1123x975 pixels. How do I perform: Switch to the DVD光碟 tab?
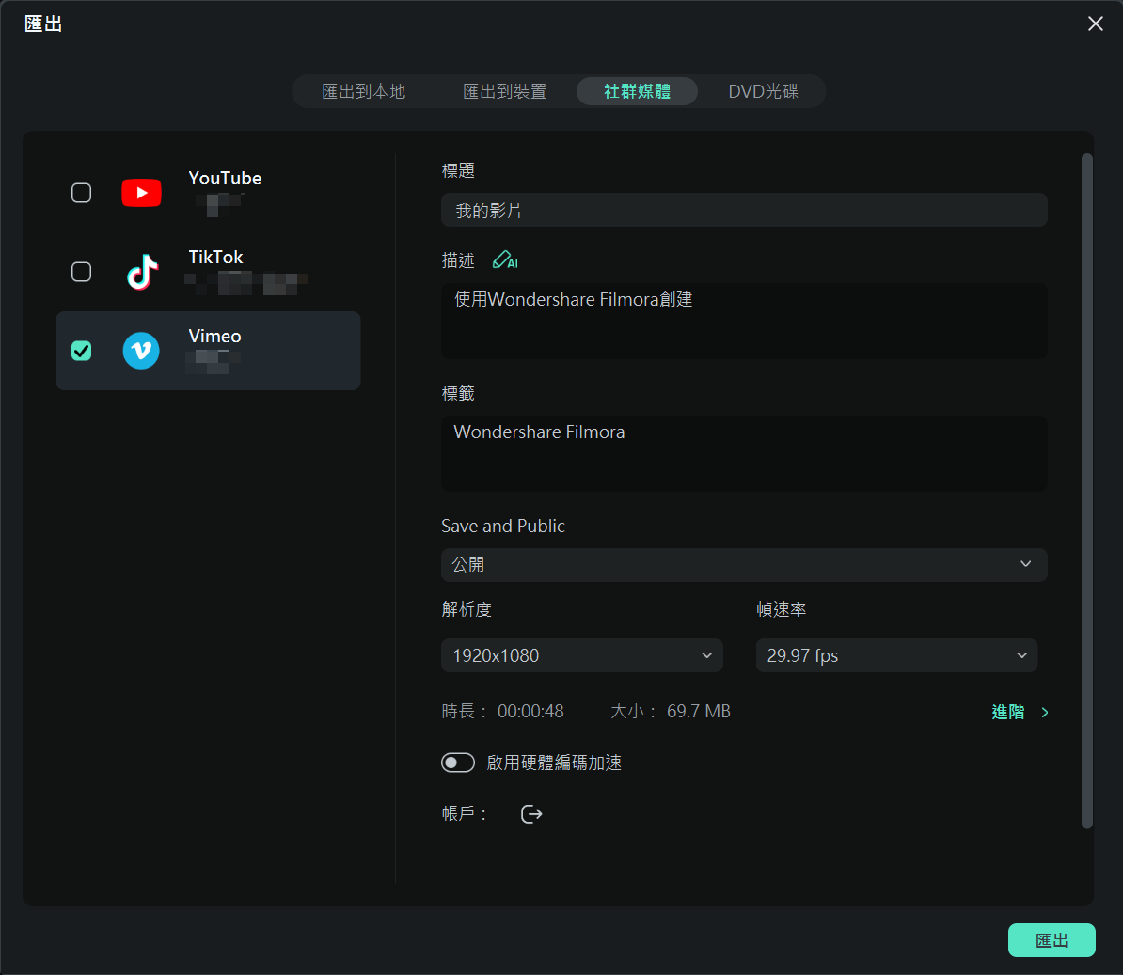pos(764,91)
